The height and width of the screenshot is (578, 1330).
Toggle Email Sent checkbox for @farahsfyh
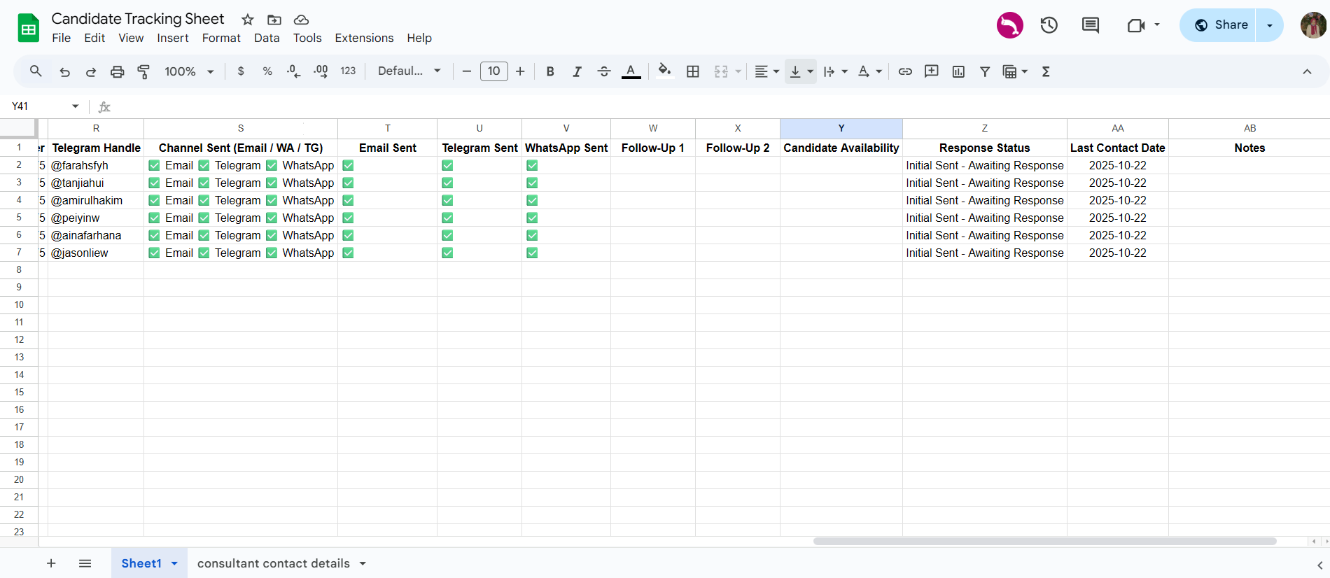tap(349, 166)
